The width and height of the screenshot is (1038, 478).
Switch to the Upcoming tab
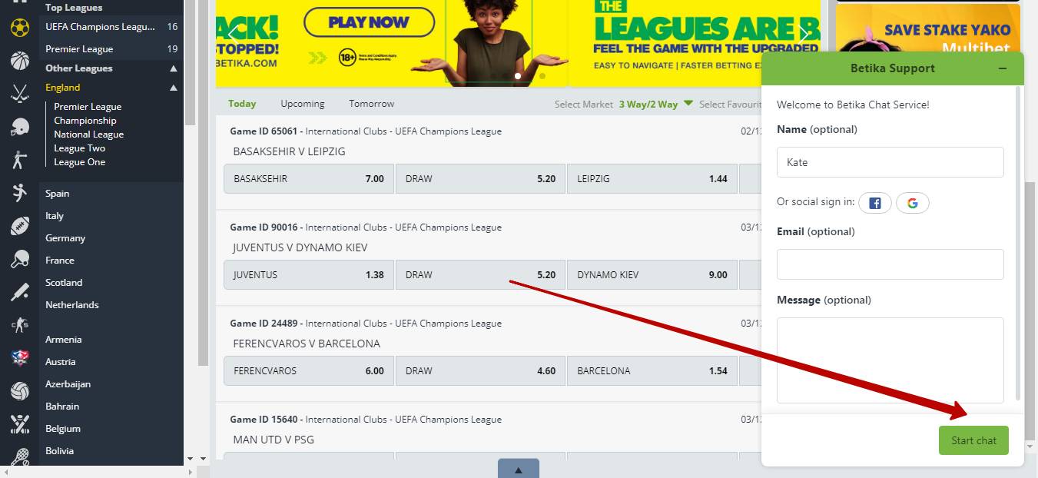click(303, 104)
